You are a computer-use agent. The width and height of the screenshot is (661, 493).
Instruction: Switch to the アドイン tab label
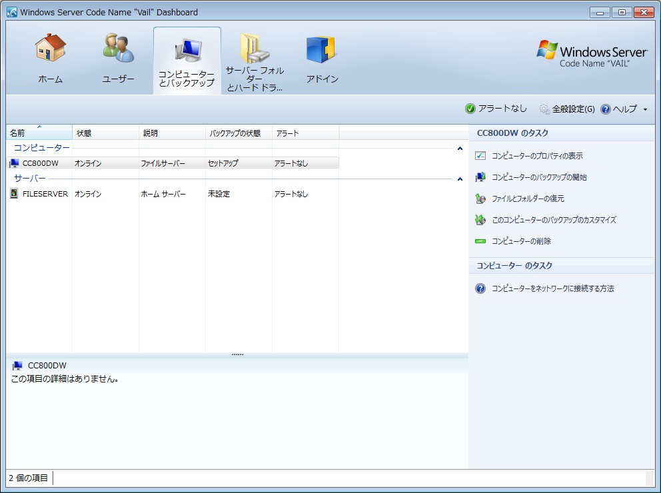click(x=322, y=79)
